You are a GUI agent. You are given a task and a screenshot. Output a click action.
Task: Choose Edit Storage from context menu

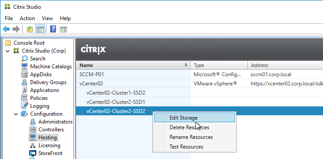[x=194, y=118]
